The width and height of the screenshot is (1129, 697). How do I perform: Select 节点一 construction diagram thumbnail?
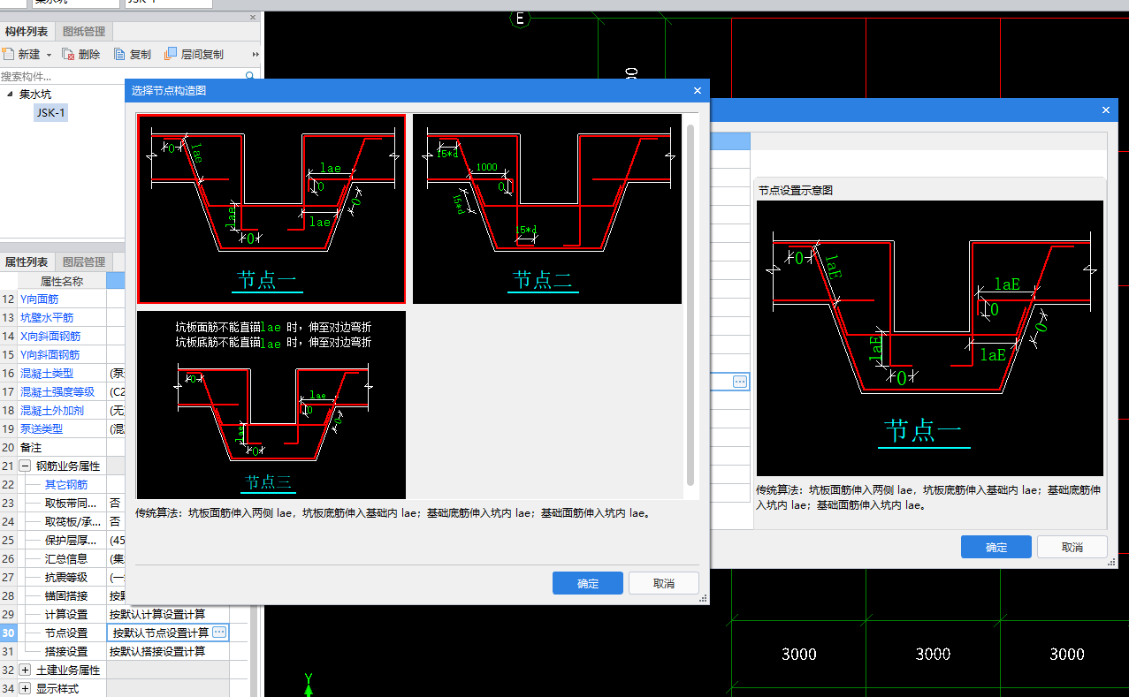coord(271,208)
